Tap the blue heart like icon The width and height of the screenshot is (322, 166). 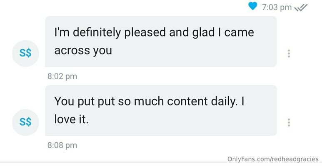point(252,6)
